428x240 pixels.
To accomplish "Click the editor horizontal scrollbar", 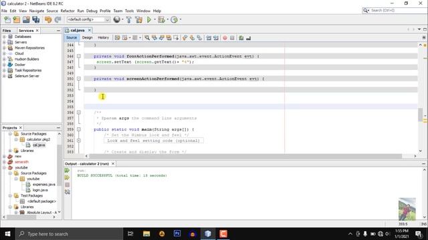I will tap(245, 156).
